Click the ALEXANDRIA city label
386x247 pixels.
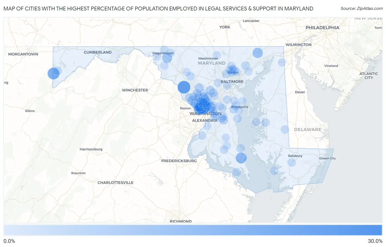coord(205,120)
